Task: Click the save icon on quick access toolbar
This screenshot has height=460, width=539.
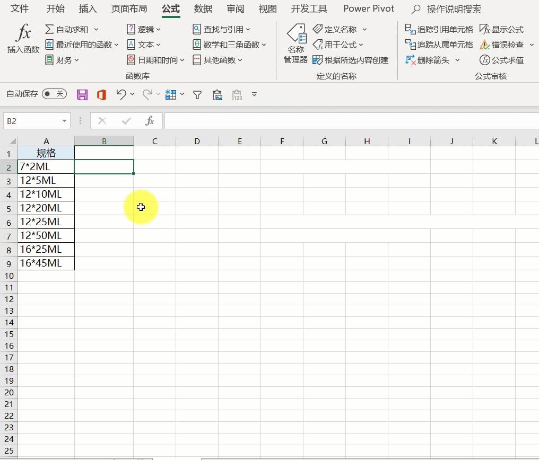Action: (82, 94)
